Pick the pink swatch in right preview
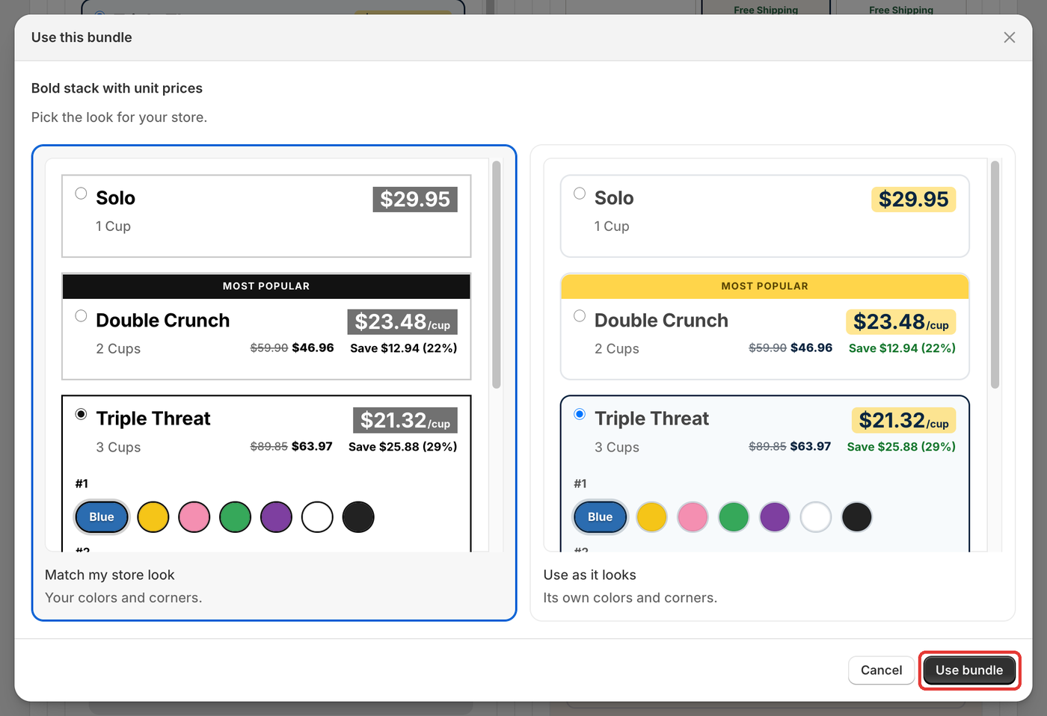This screenshot has height=716, width=1047. click(x=693, y=517)
